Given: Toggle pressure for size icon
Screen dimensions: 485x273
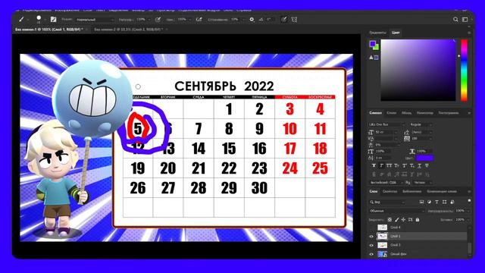Looking at the screenshot, I should coord(283,20).
